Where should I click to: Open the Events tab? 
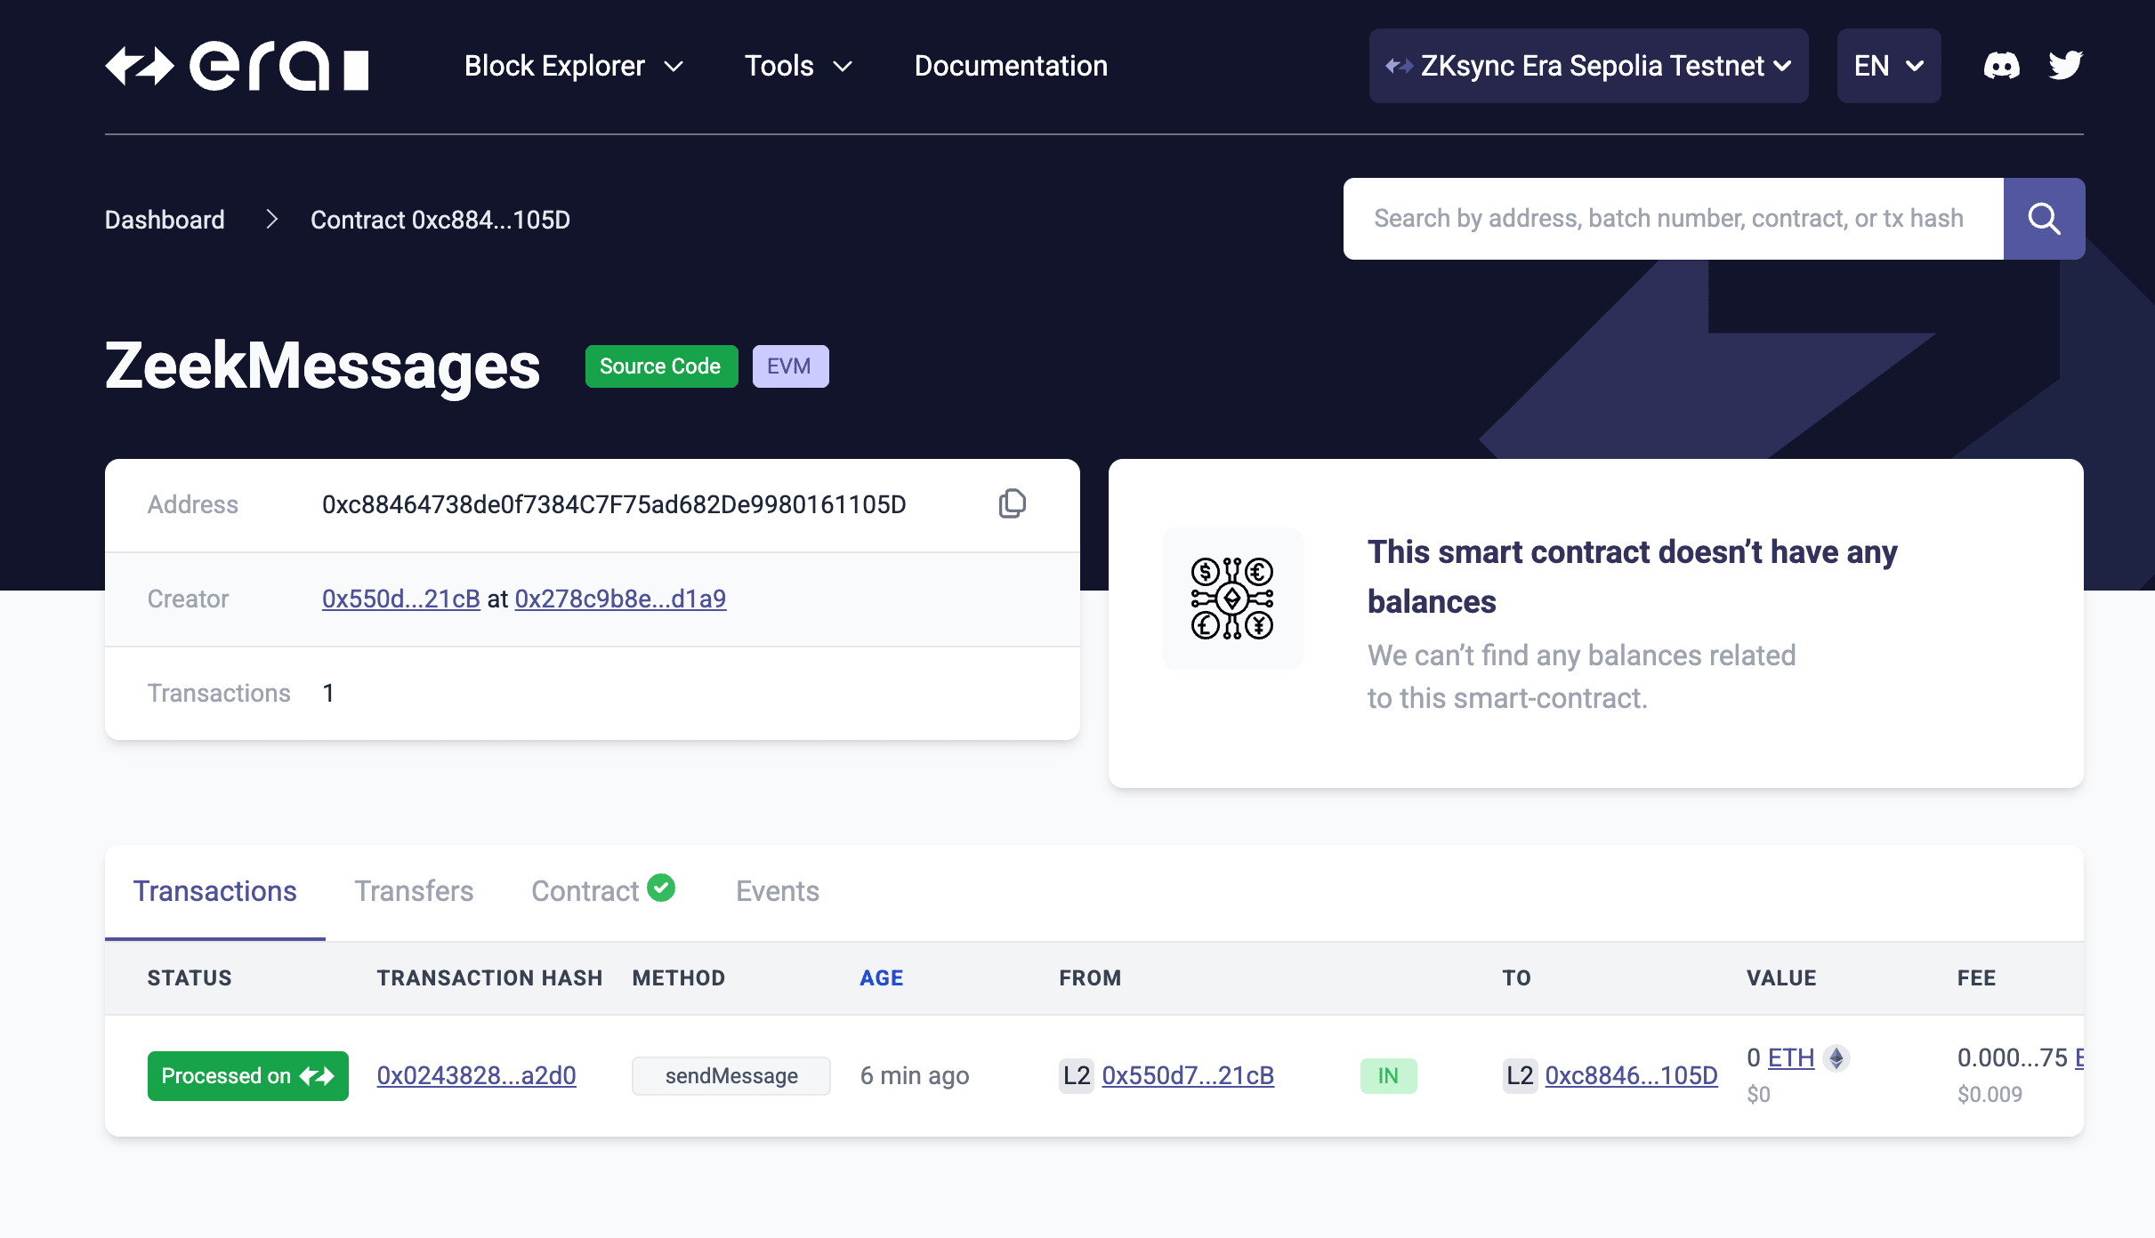tap(777, 890)
